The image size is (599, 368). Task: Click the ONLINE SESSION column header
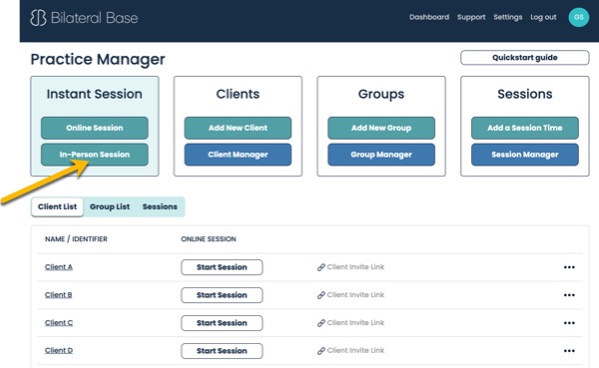click(x=209, y=239)
